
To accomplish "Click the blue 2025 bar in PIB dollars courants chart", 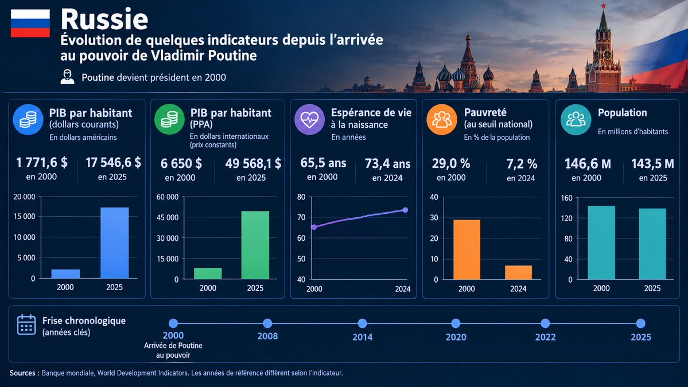I will 115,243.
